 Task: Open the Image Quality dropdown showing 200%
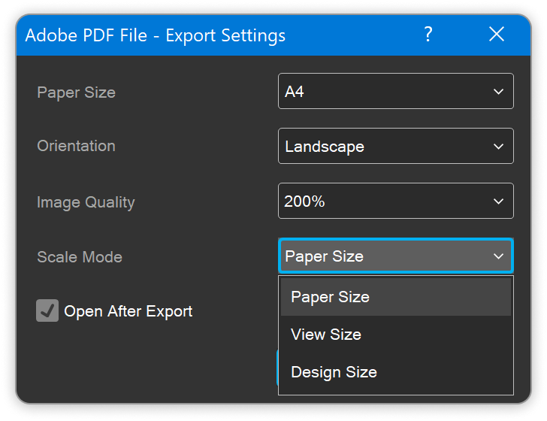click(387, 201)
